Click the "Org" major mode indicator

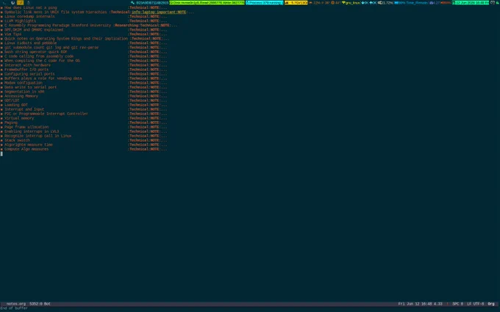[491, 304]
